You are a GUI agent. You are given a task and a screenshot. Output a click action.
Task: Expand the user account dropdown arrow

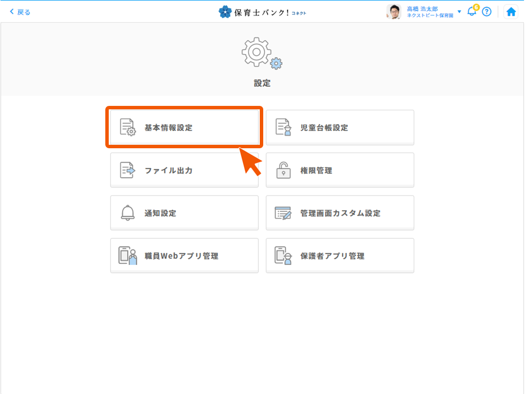point(460,11)
